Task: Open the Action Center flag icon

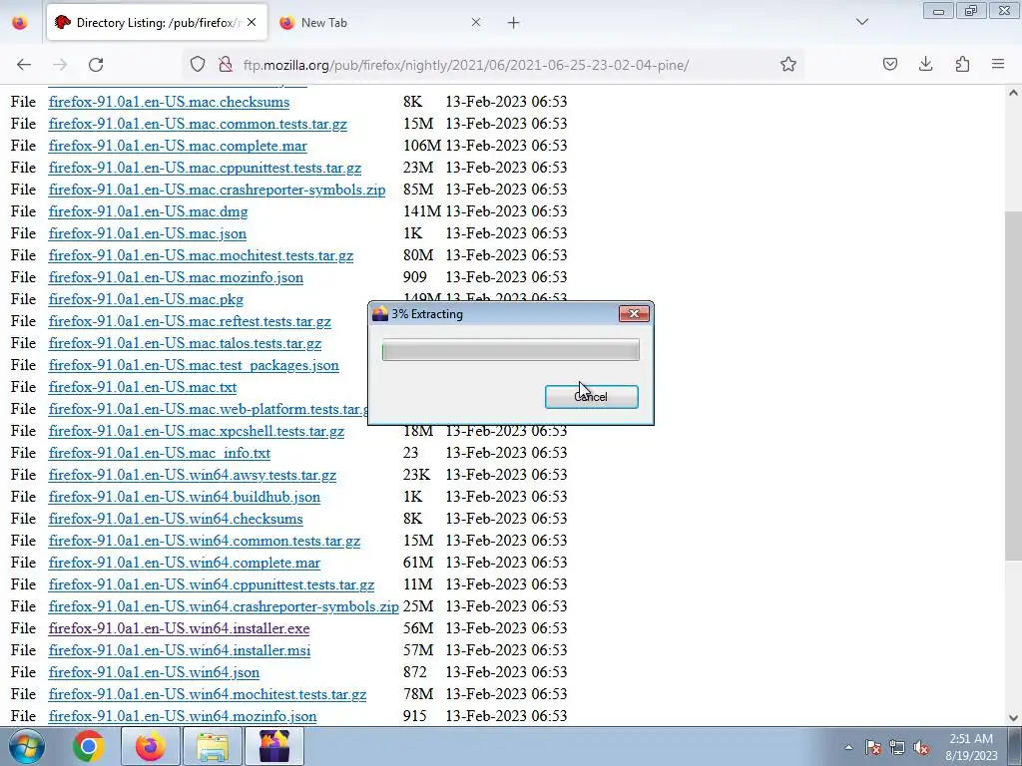Action: click(x=873, y=747)
